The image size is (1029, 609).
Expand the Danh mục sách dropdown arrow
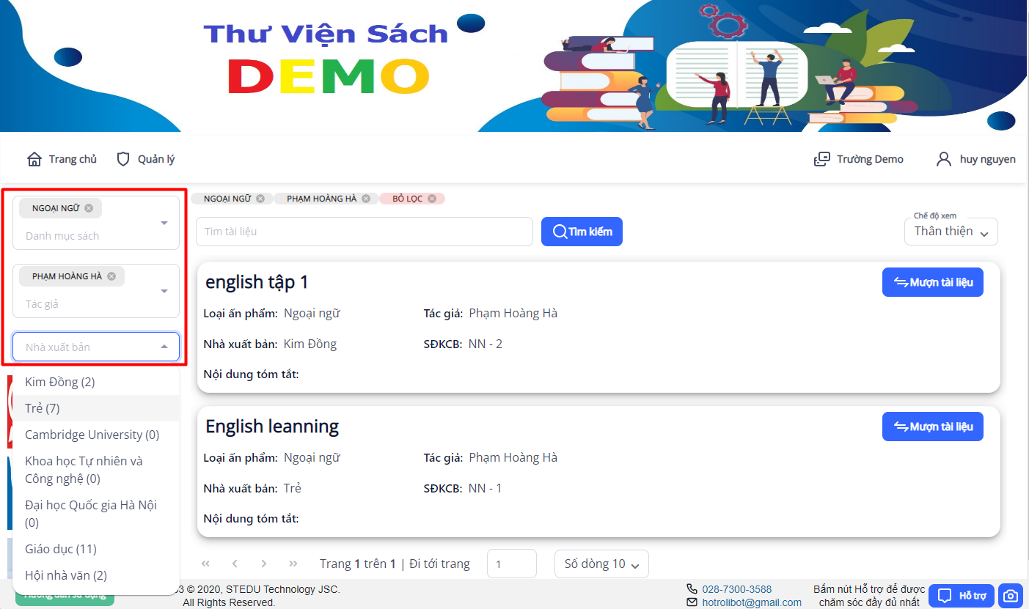(x=164, y=223)
